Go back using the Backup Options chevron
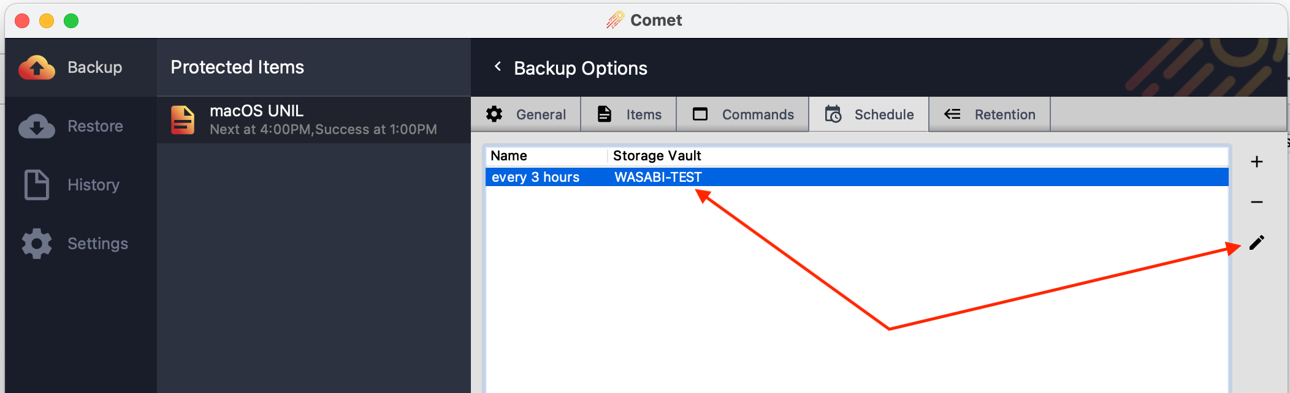This screenshot has width=1290, height=393. click(498, 67)
